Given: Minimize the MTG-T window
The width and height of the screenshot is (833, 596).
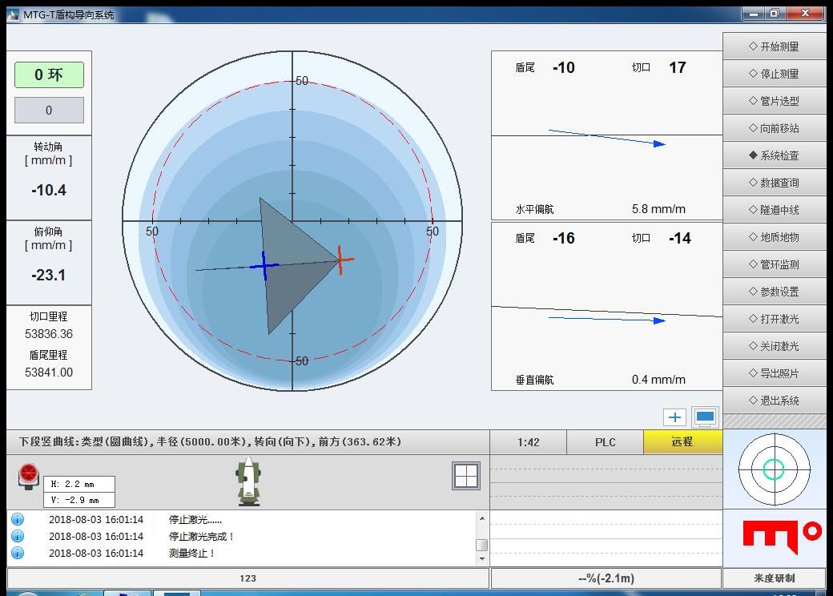Looking at the screenshot, I should [x=754, y=14].
